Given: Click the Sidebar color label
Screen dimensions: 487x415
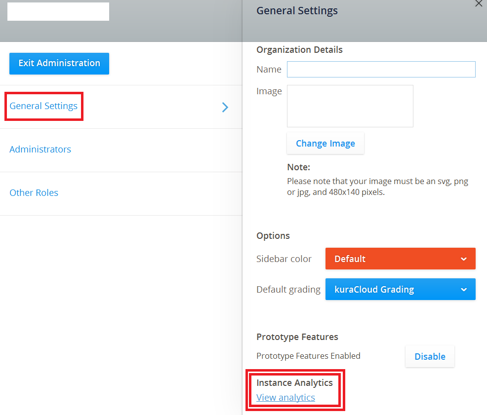Looking at the screenshot, I should (x=284, y=259).
